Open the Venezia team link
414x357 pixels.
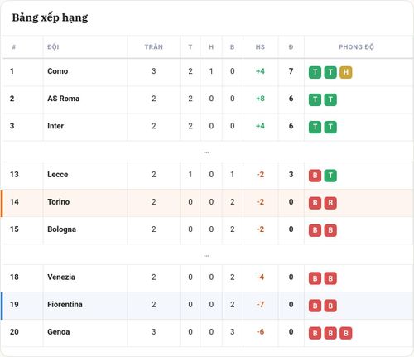tap(61, 277)
